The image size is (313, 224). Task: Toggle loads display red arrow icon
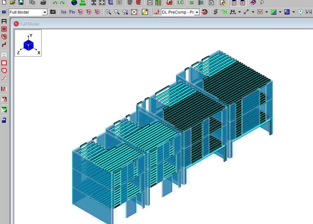[156, 12]
